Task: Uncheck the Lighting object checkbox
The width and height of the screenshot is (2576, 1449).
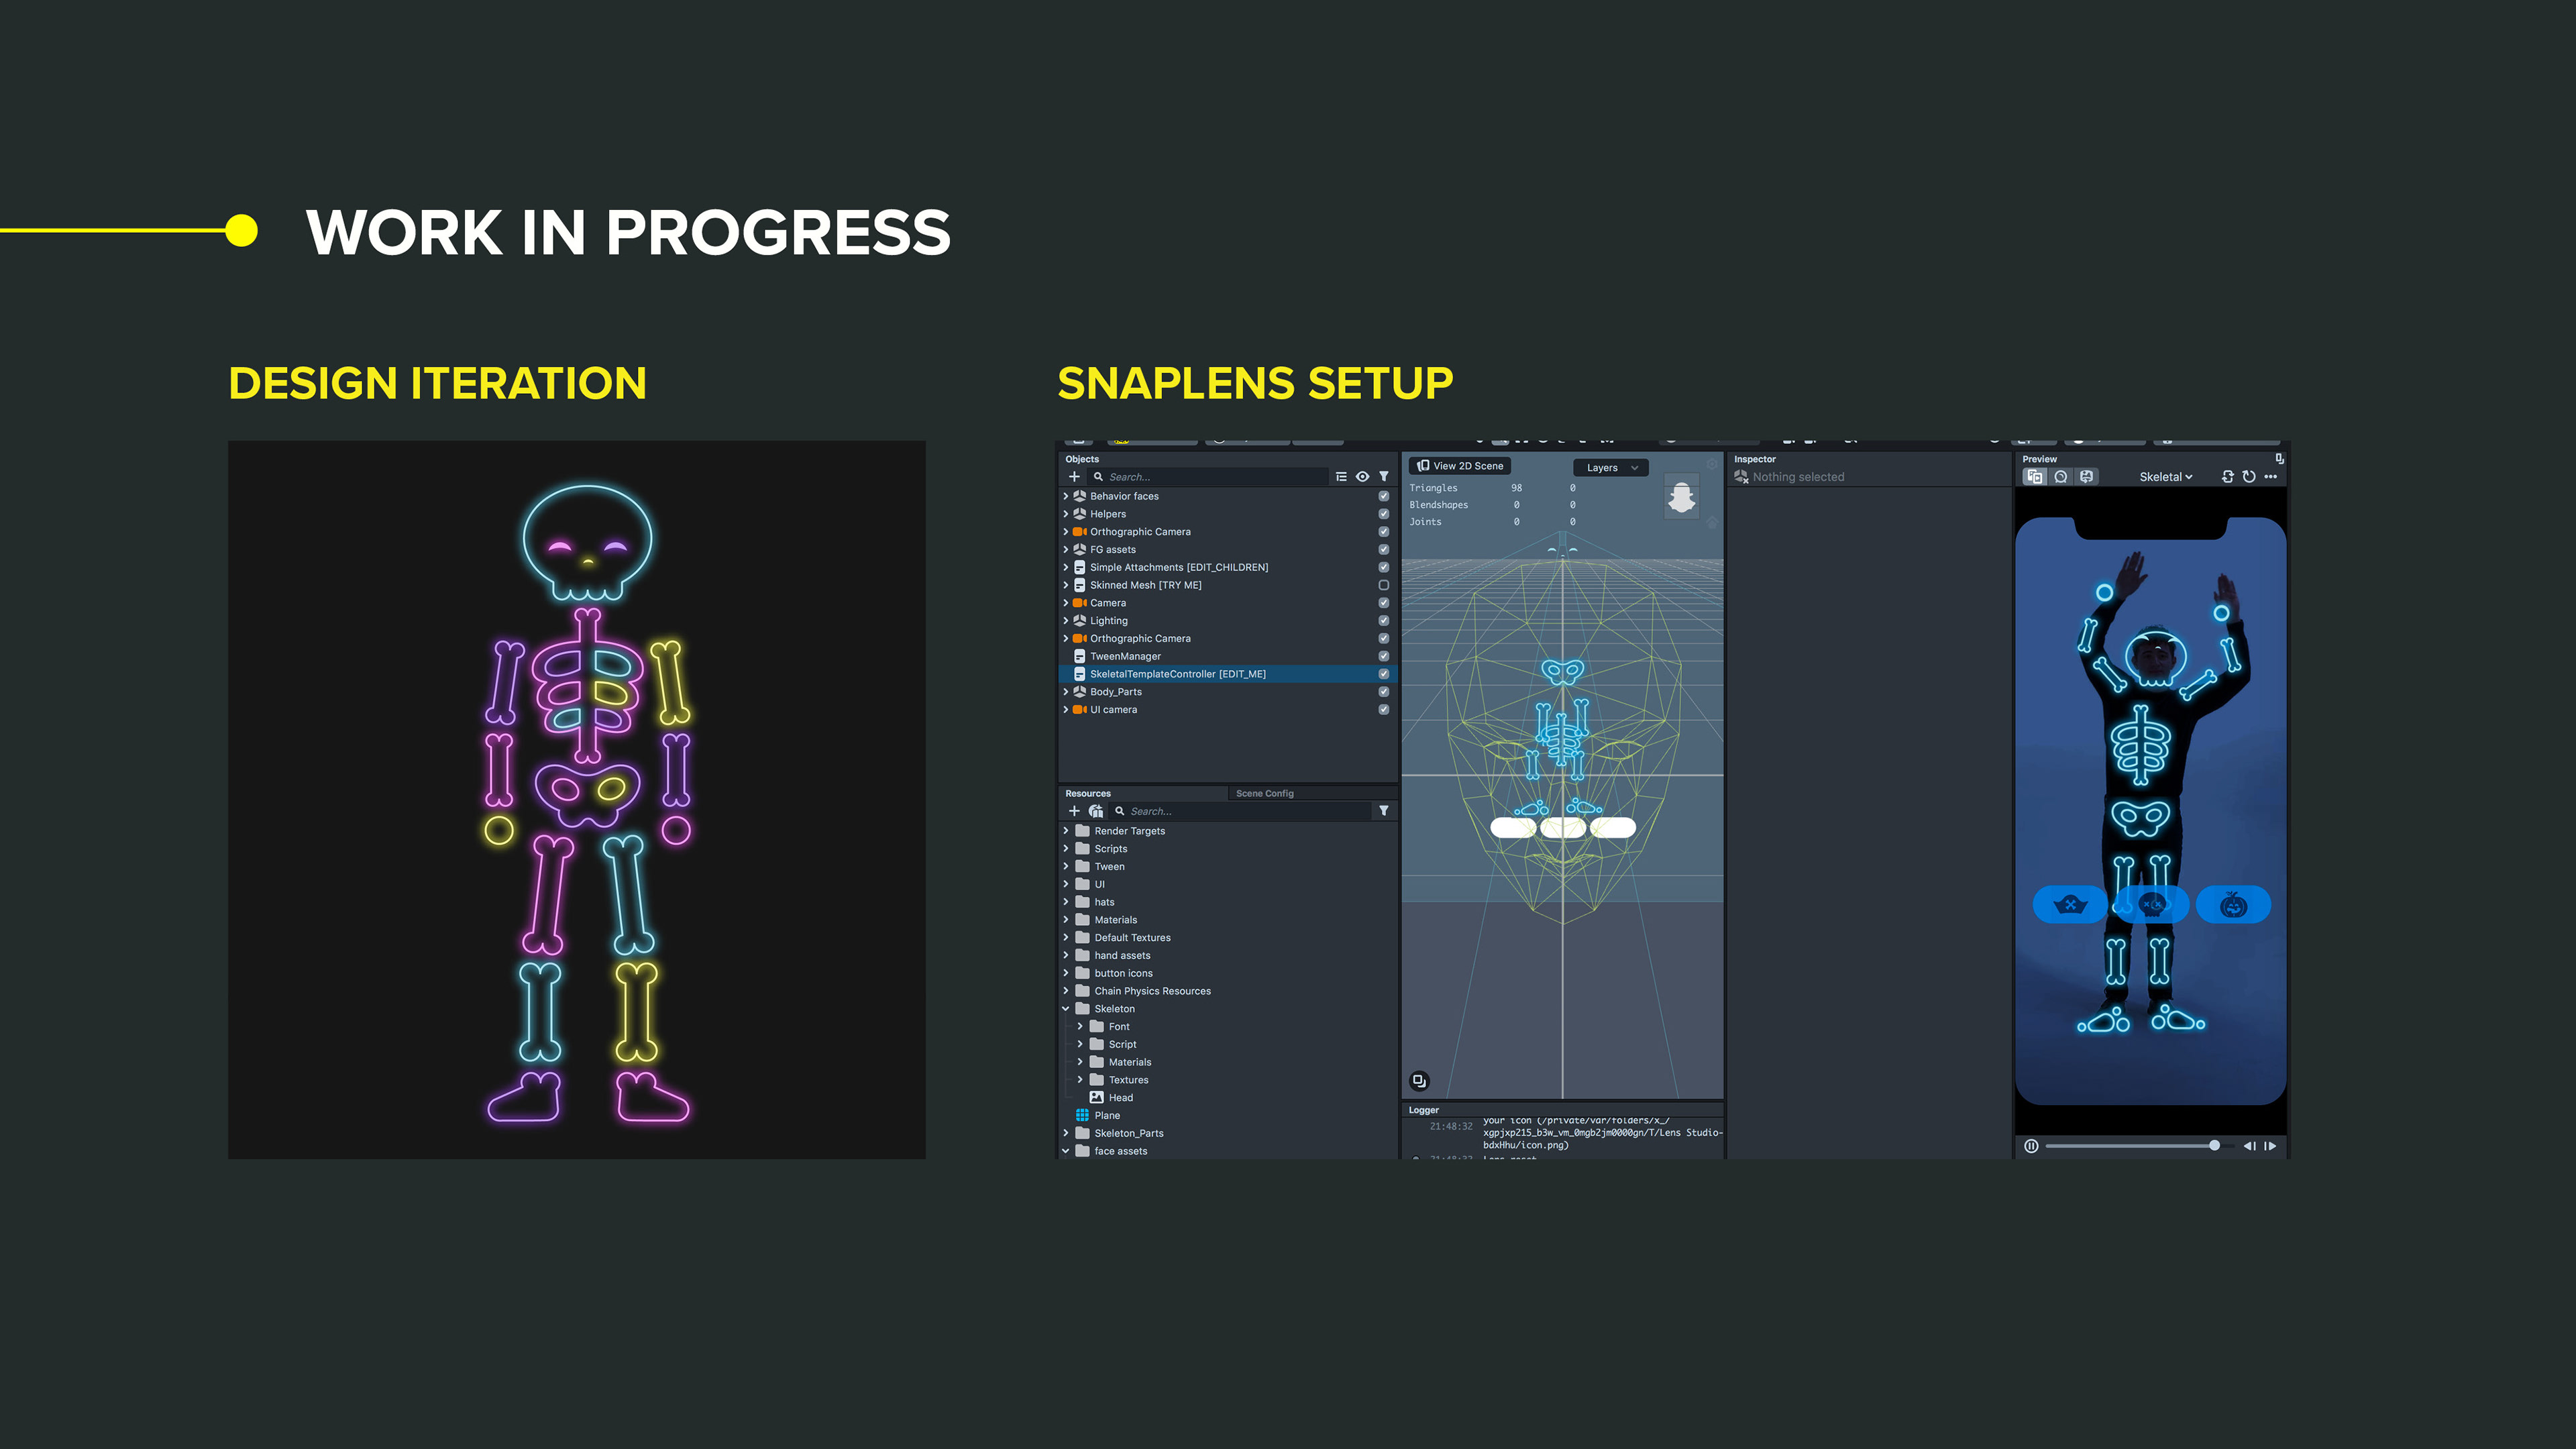Action: pos(1384,621)
